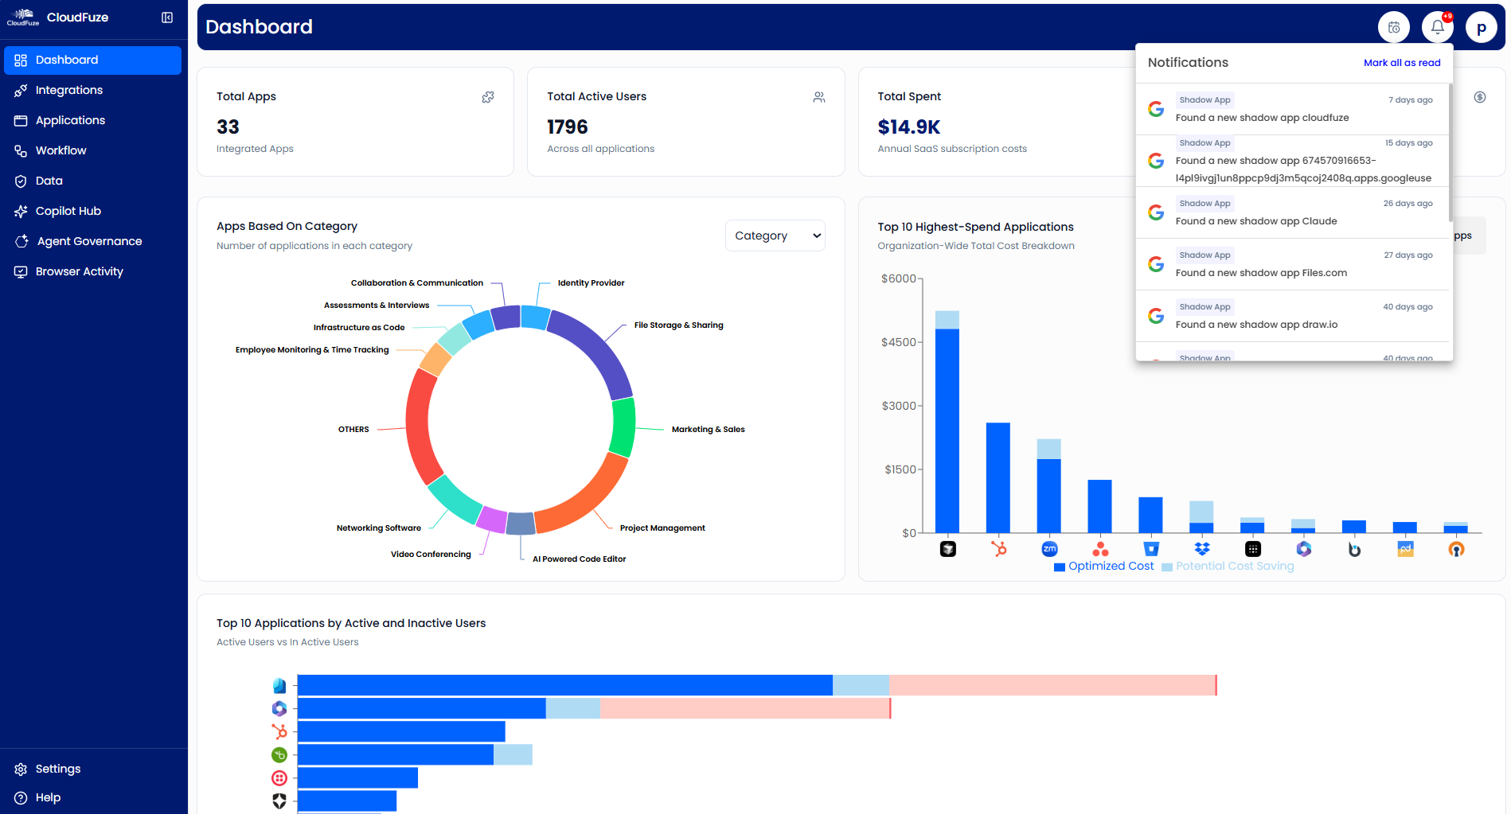Click the shield app icon in the users bar chart

(279, 801)
